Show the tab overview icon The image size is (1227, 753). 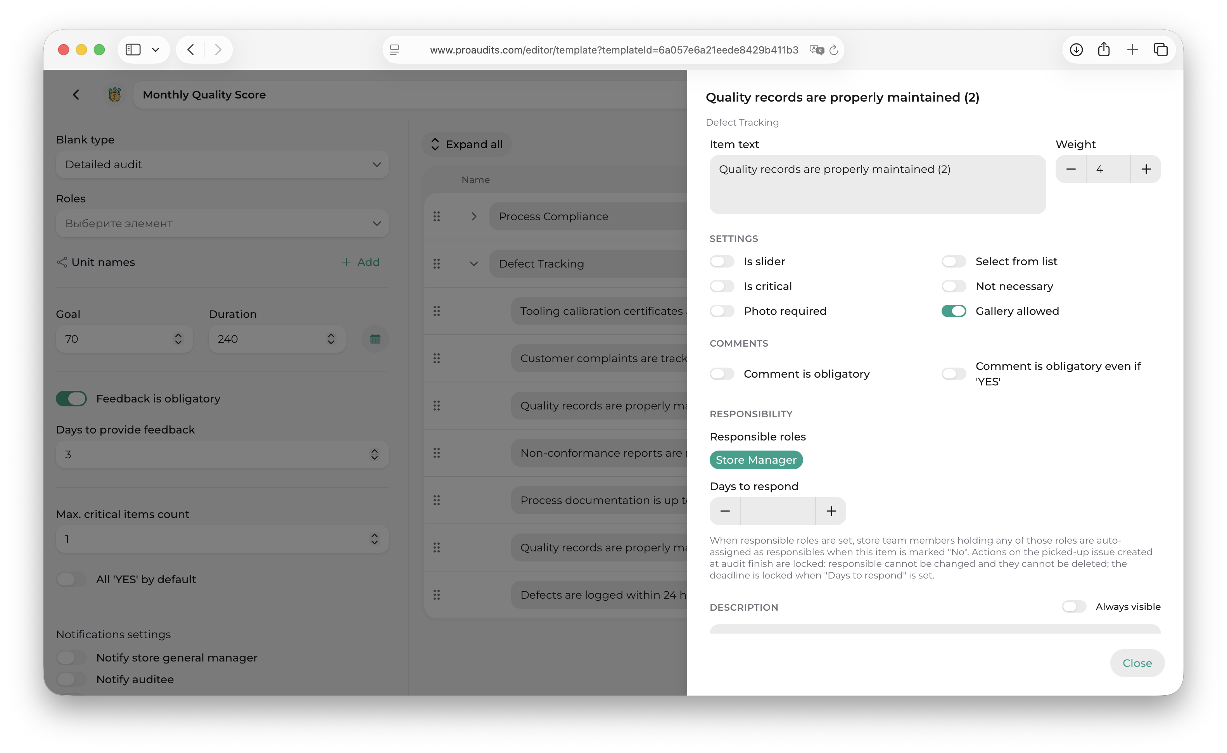coord(1161,50)
